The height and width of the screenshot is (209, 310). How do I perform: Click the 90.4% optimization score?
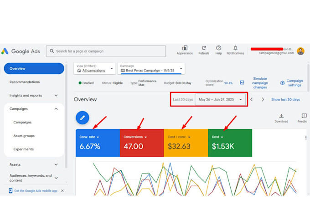point(228,83)
